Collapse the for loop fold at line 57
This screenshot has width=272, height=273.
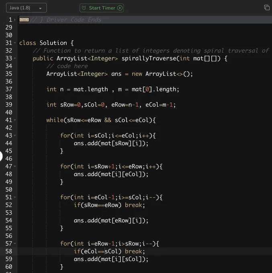[x=15, y=244]
